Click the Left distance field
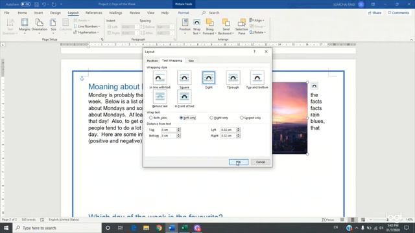Screen dimensions: 415x233 [x=228, y=129]
